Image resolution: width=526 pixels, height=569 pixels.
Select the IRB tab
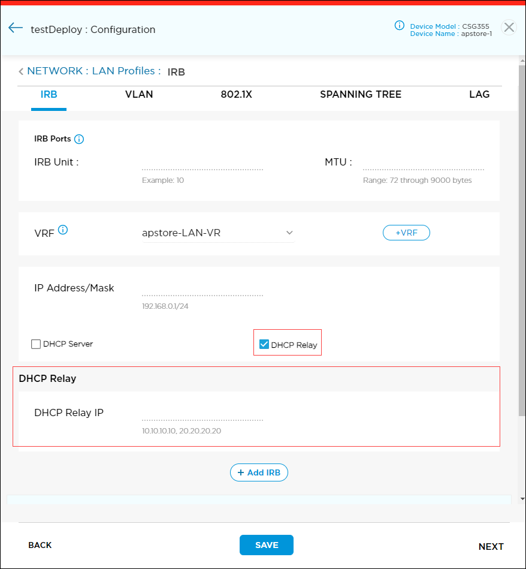(x=49, y=94)
